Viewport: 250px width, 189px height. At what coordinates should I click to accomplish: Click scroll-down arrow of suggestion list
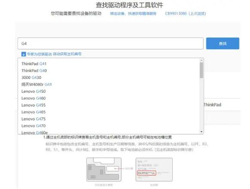pos(201,132)
